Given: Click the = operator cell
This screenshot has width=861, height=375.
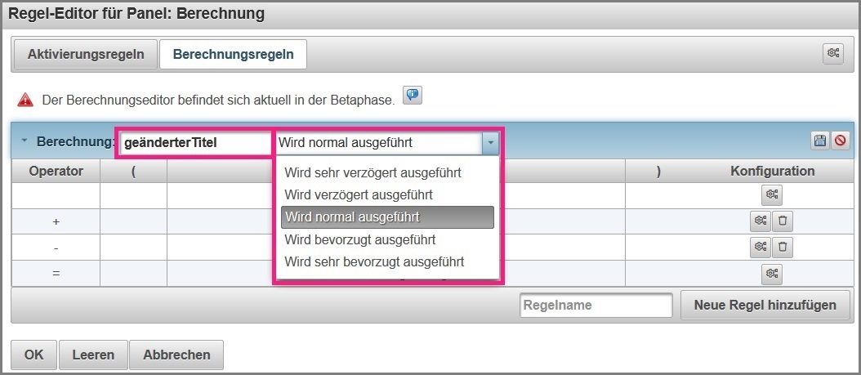Looking at the screenshot, I should pyautogui.click(x=56, y=273).
